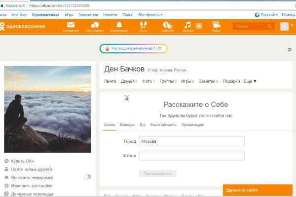Expand the Ещё profile menu

[250, 81]
